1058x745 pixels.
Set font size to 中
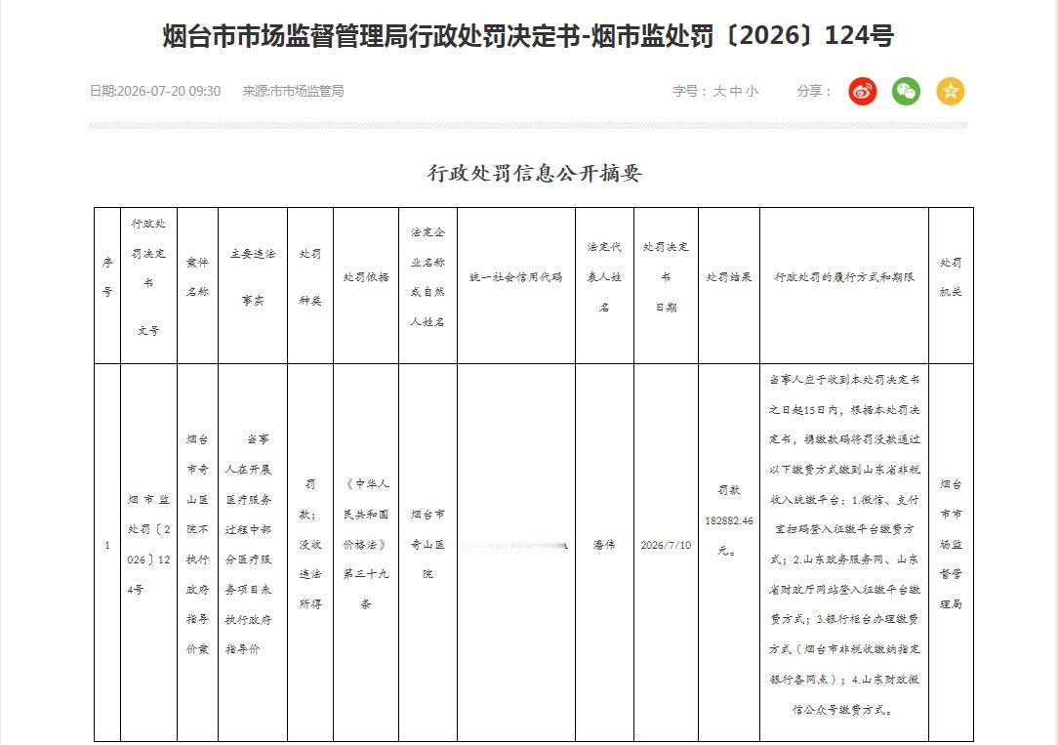tap(736, 91)
